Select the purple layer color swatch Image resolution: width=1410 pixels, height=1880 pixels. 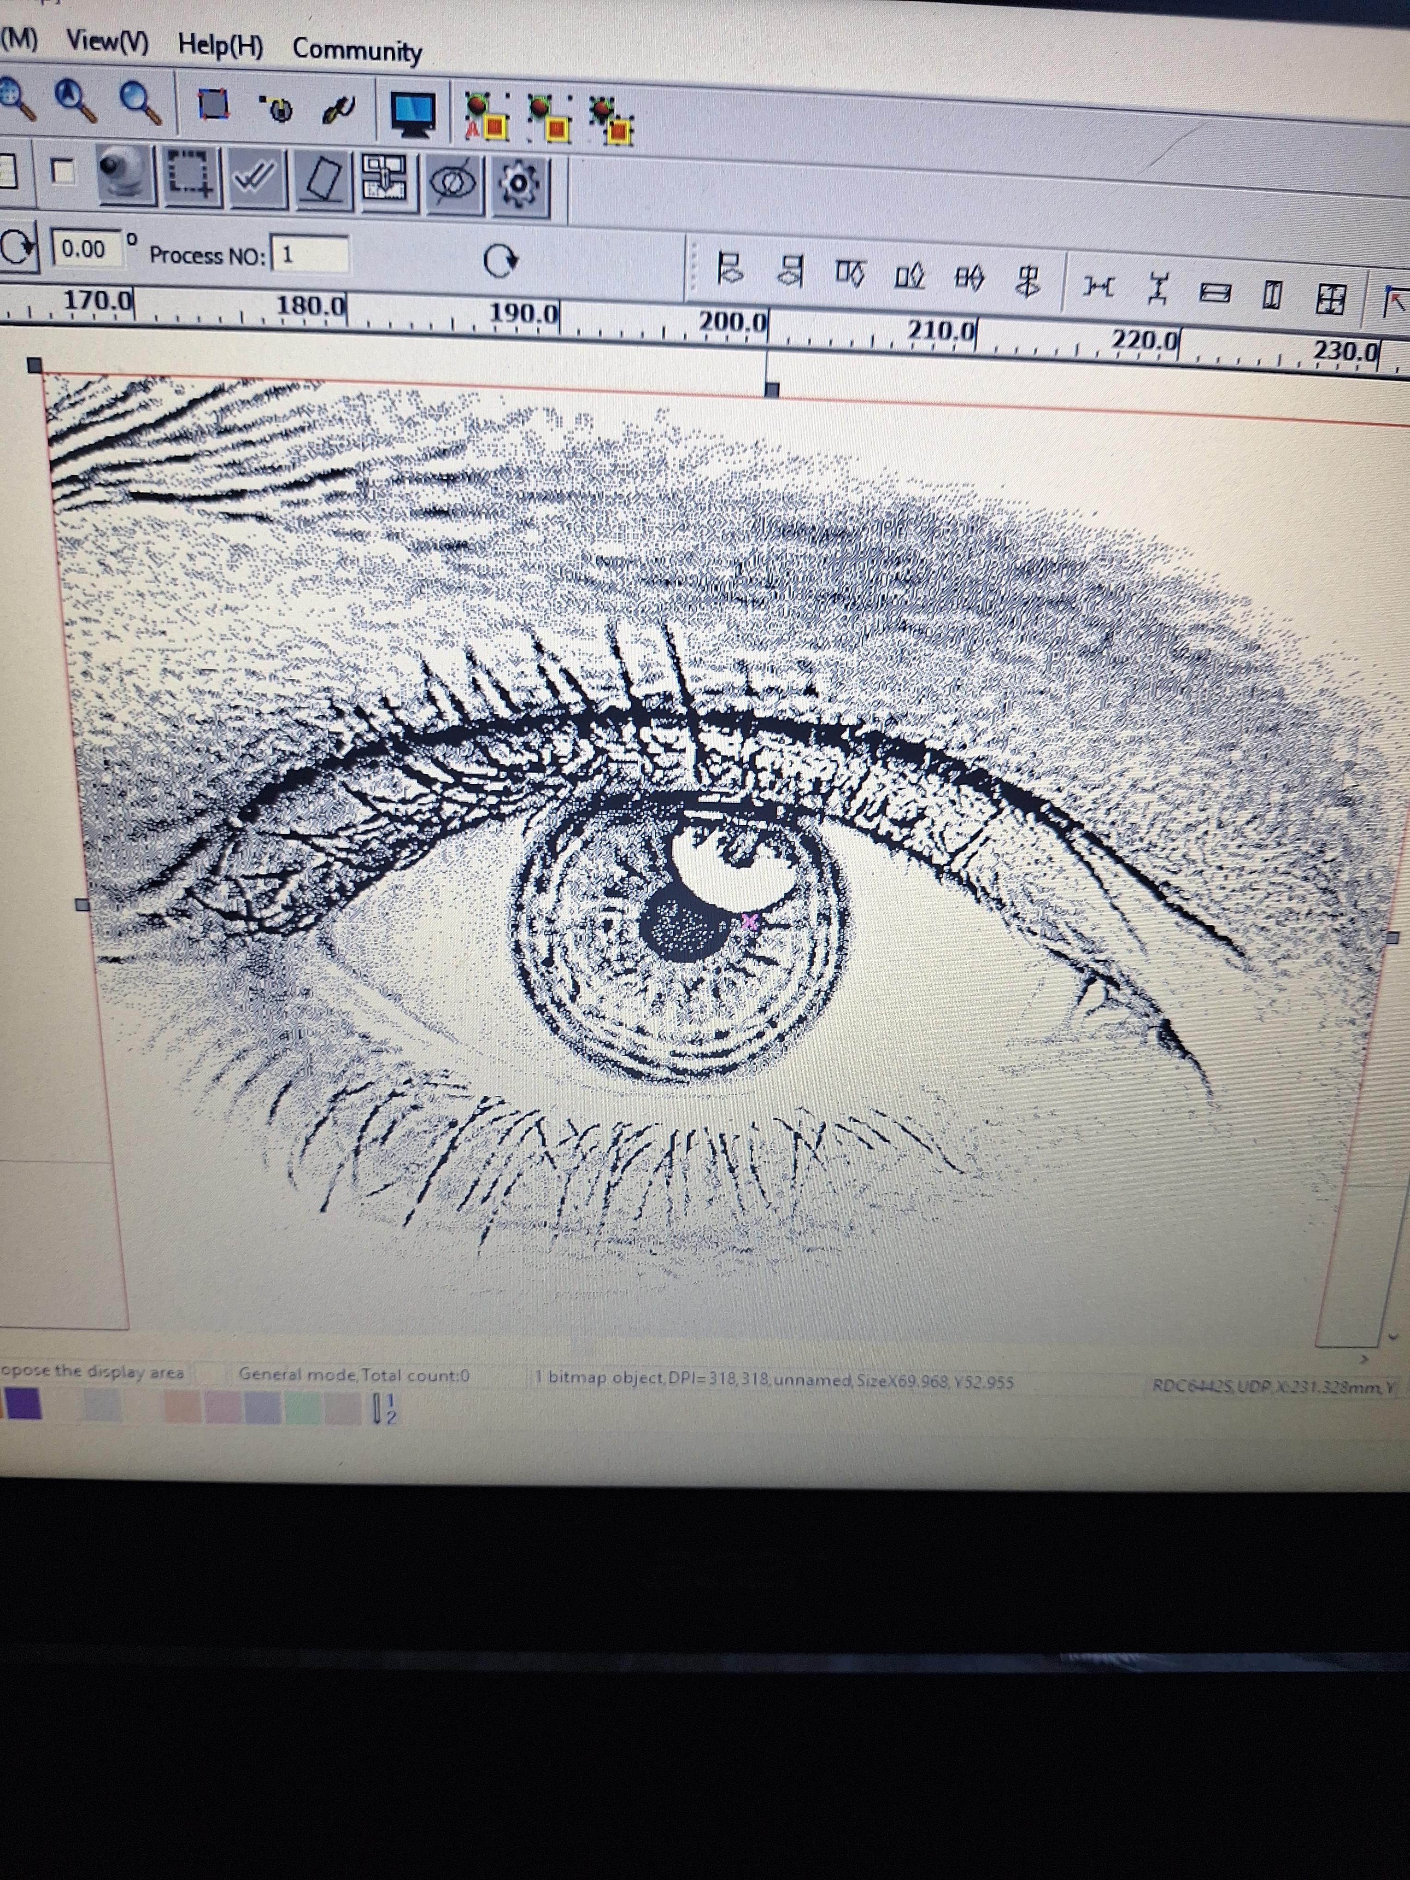(x=23, y=1403)
